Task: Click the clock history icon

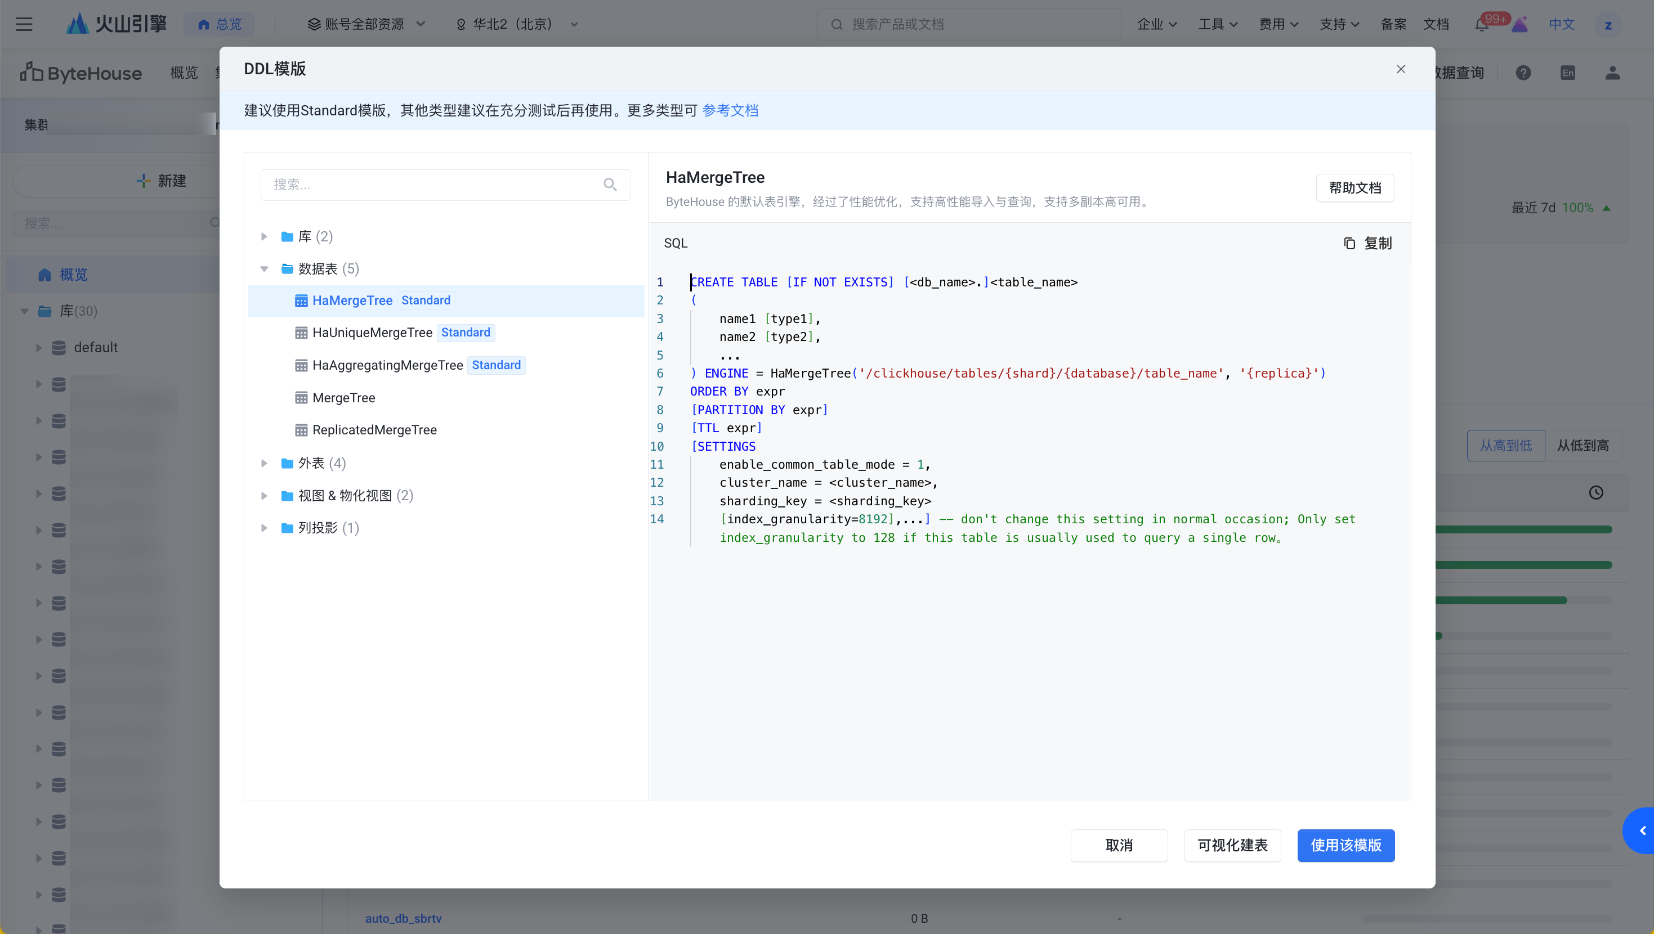Action: [1595, 493]
